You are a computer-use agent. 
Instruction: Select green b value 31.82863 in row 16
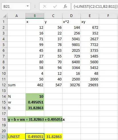click(35, 108)
